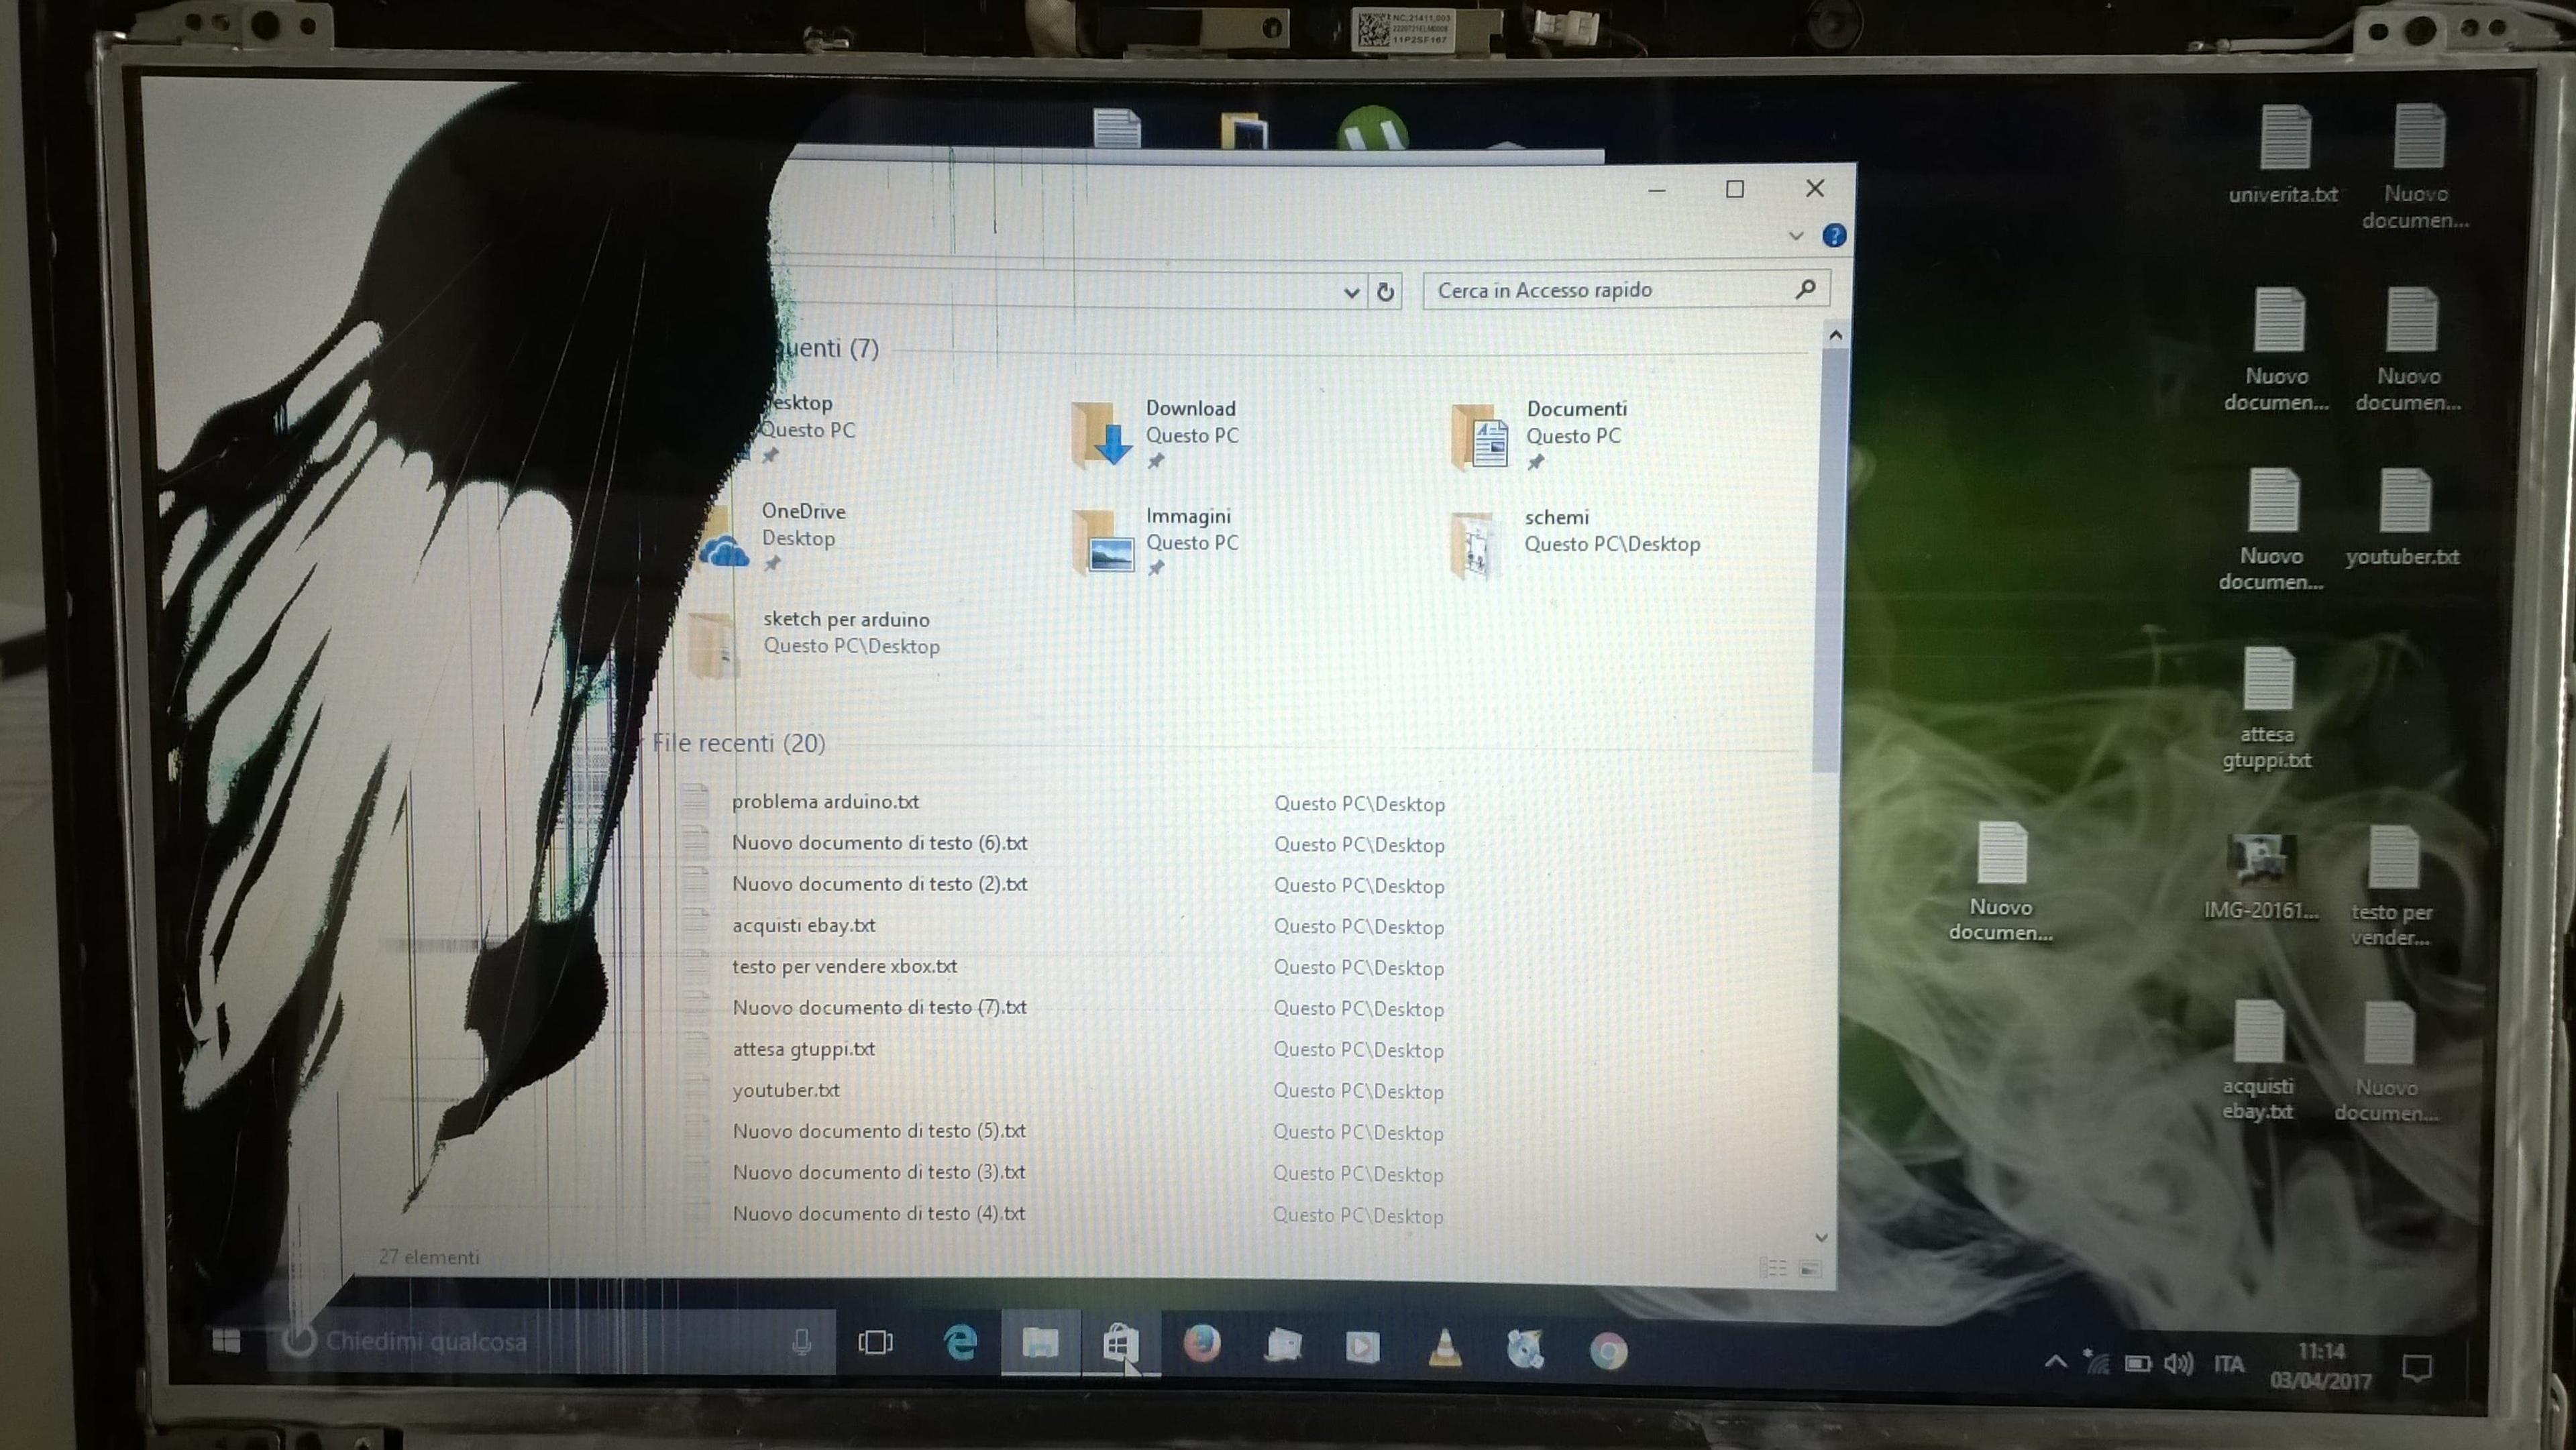Expand the ribbon with the chevron

(1795, 236)
